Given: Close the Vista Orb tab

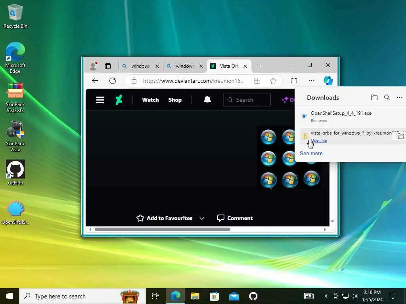Looking at the screenshot, I should tap(245, 66).
